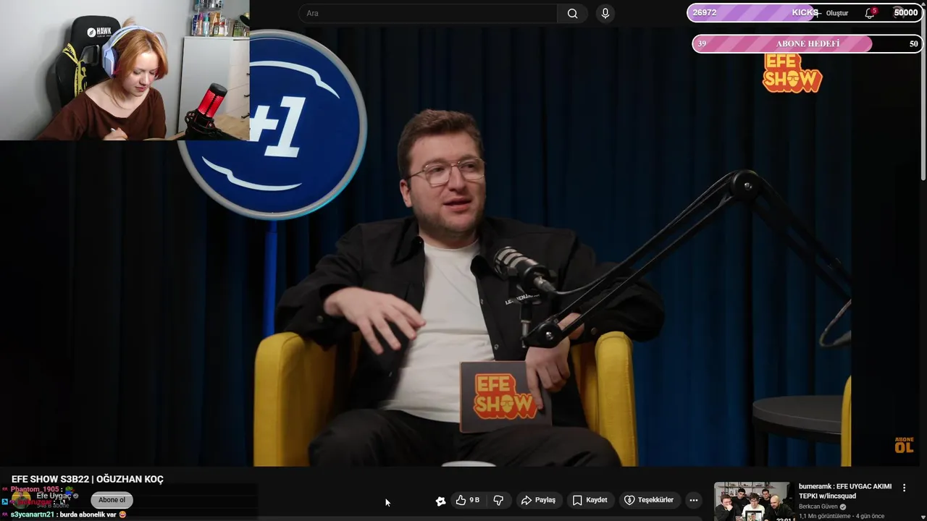Dislike the video with thumbs-down icon
The height and width of the screenshot is (521, 927).
[x=498, y=500]
